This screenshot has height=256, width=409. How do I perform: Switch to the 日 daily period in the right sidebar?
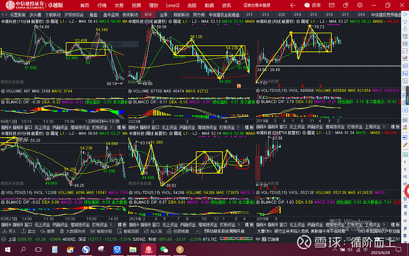point(405,199)
